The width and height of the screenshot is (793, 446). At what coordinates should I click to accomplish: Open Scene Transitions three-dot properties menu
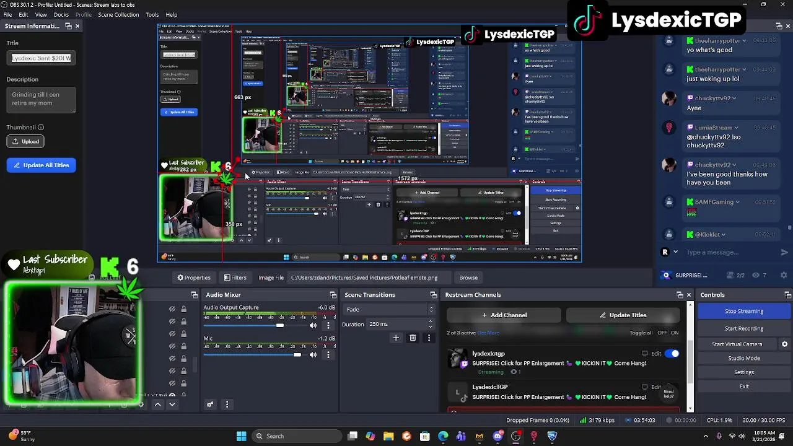pos(429,338)
